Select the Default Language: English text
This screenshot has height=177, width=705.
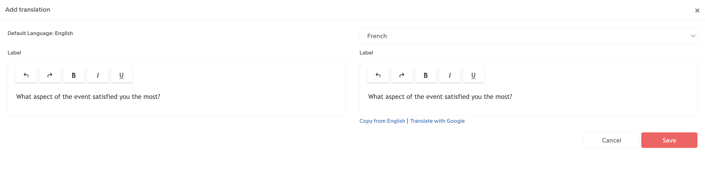(x=40, y=33)
